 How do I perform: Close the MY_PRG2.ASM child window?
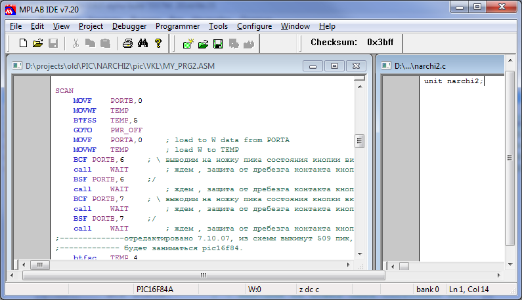tap(356, 66)
